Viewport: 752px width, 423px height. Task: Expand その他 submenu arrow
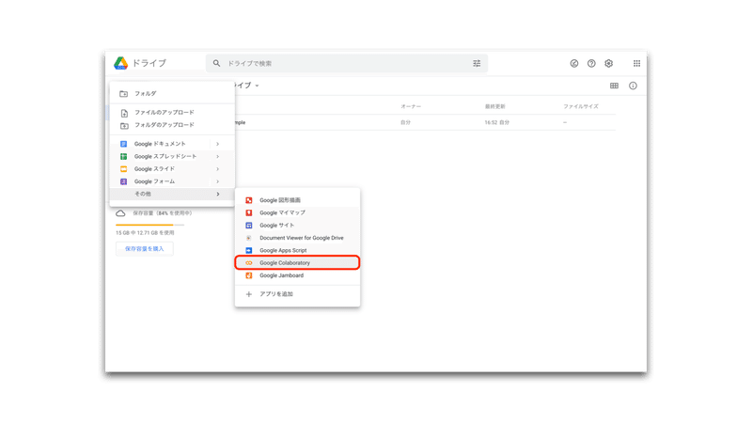tap(218, 195)
